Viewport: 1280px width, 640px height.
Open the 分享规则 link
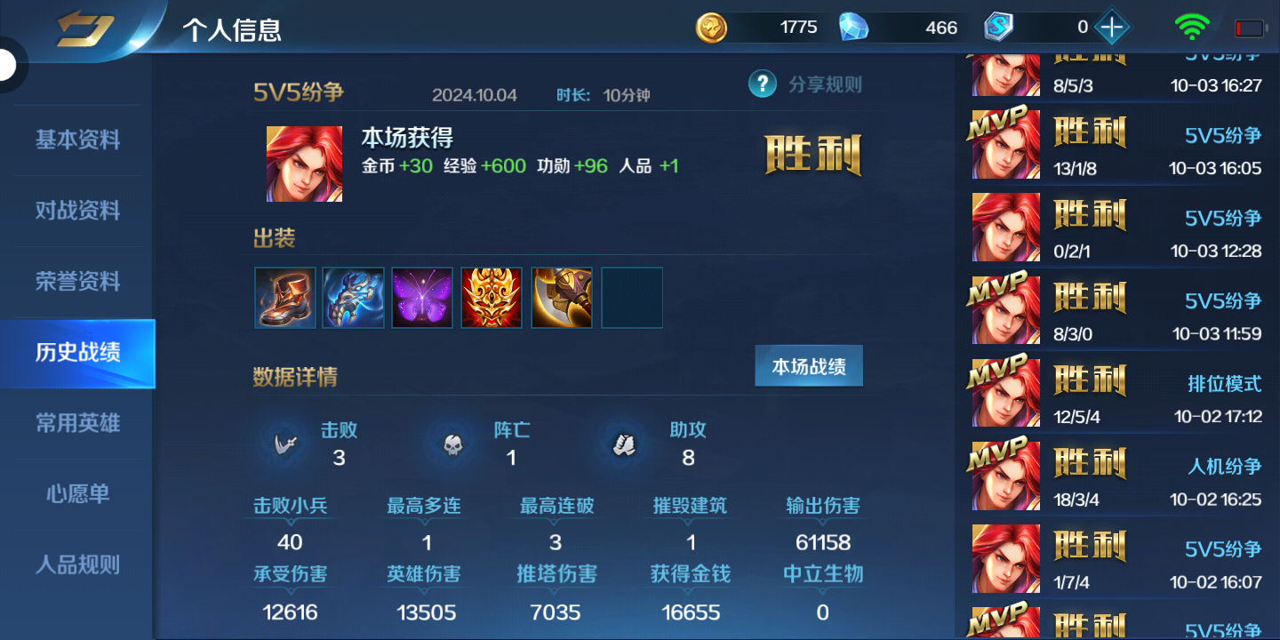pyautogui.click(x=825, y=84)
